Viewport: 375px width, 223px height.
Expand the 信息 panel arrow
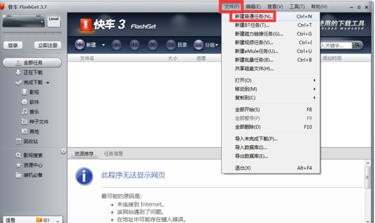58,221
